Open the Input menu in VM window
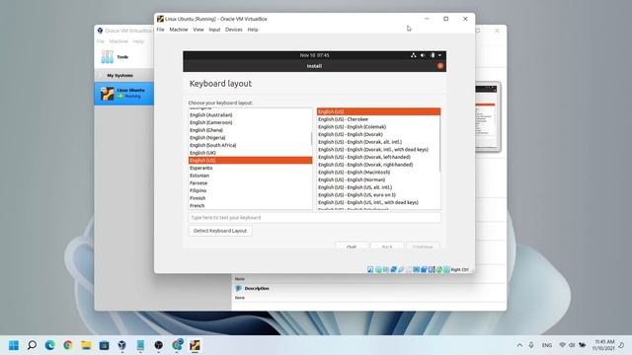632x355 pixels. coord(214,30)
